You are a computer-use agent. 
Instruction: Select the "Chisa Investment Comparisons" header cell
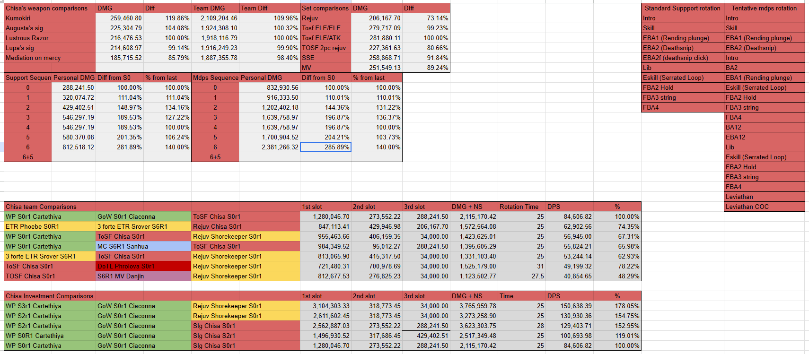tap(50, 296)
